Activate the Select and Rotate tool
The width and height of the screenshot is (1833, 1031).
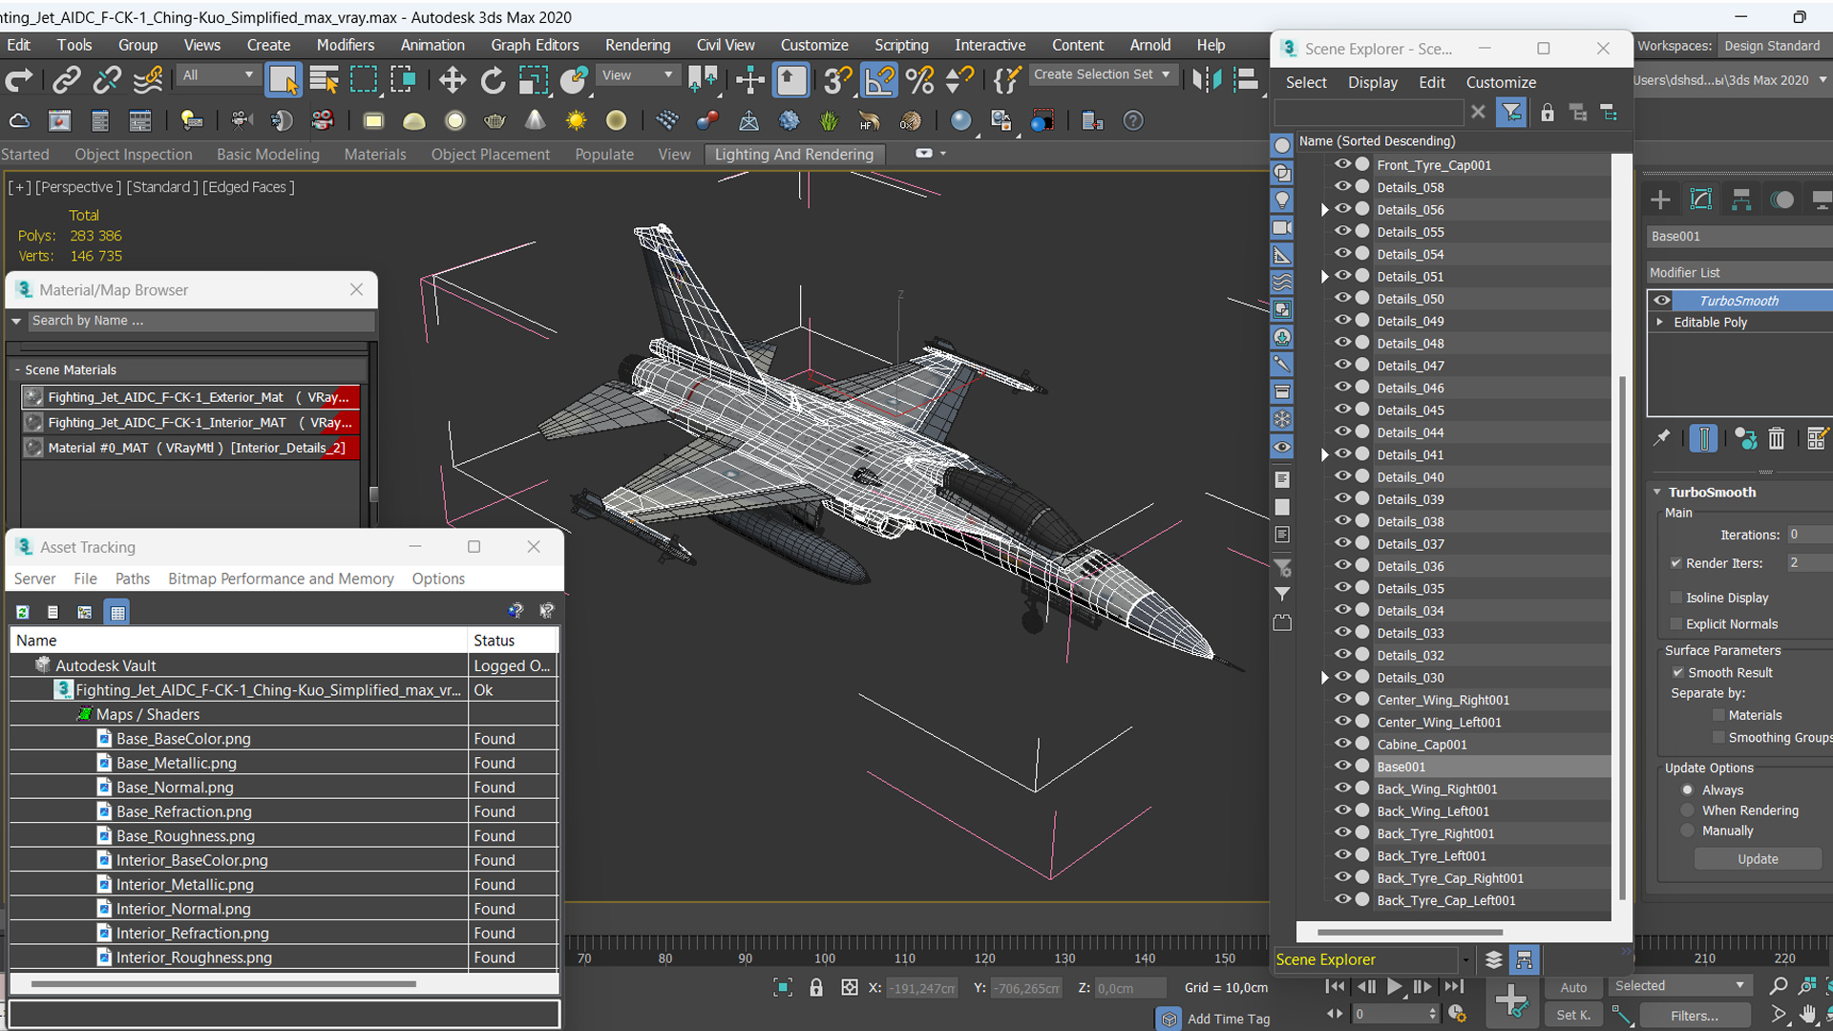point(493,80)
